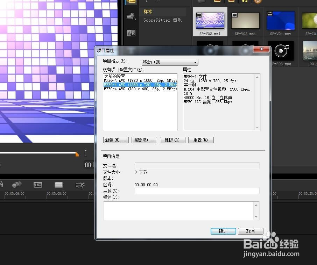Open Instant Project templates (magic wand icon)
The height and width of the screenshot is (265, 317).
coord(132,16)
